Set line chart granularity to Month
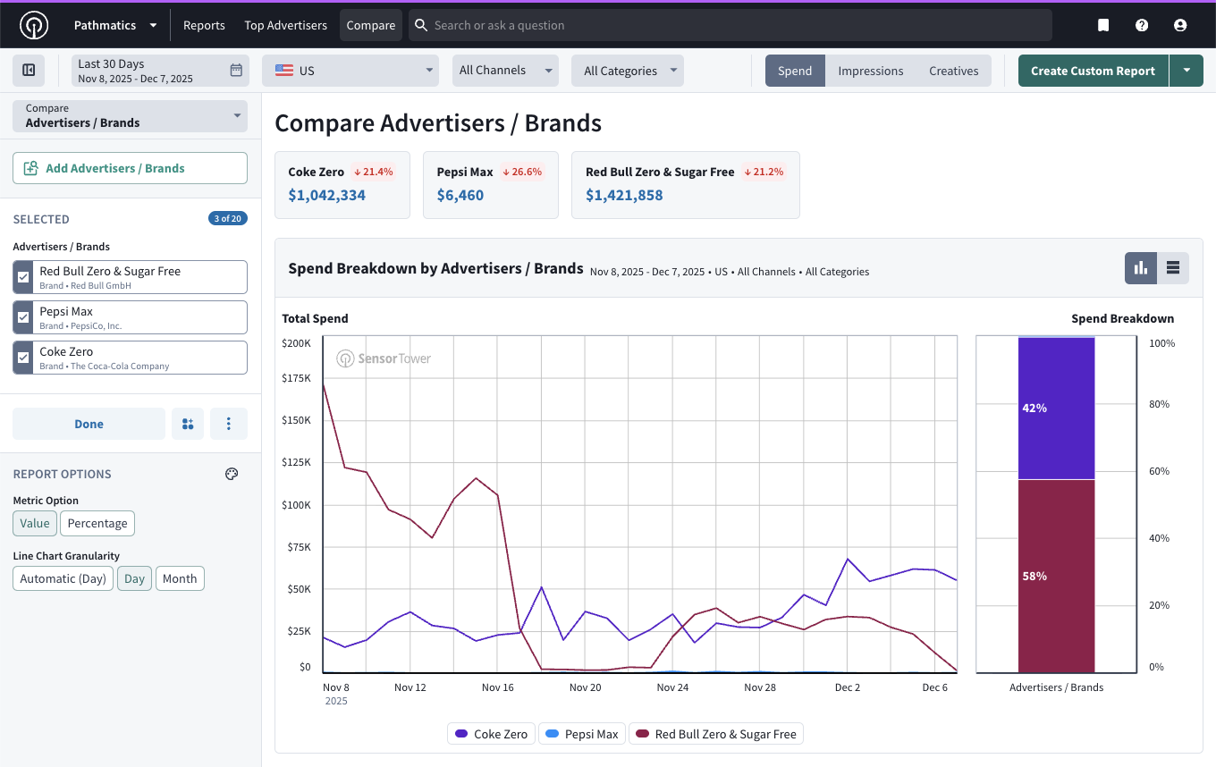Viewport: 1216px width, 767px height. point(180,578)
